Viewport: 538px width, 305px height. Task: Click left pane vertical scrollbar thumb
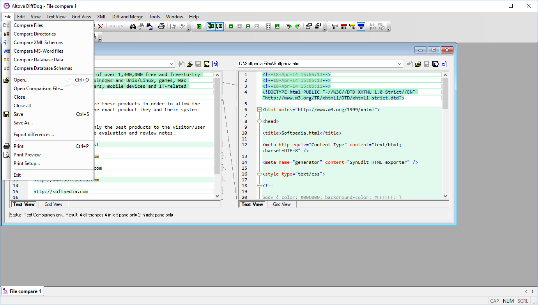coord(218,126)
